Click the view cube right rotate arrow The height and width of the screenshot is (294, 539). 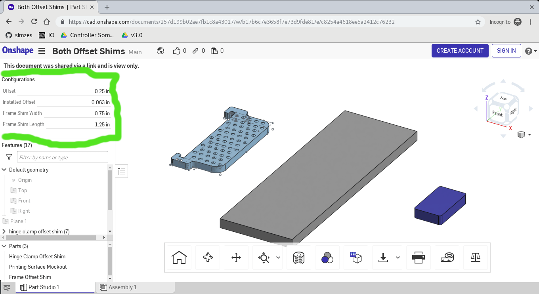click(531, 109)
